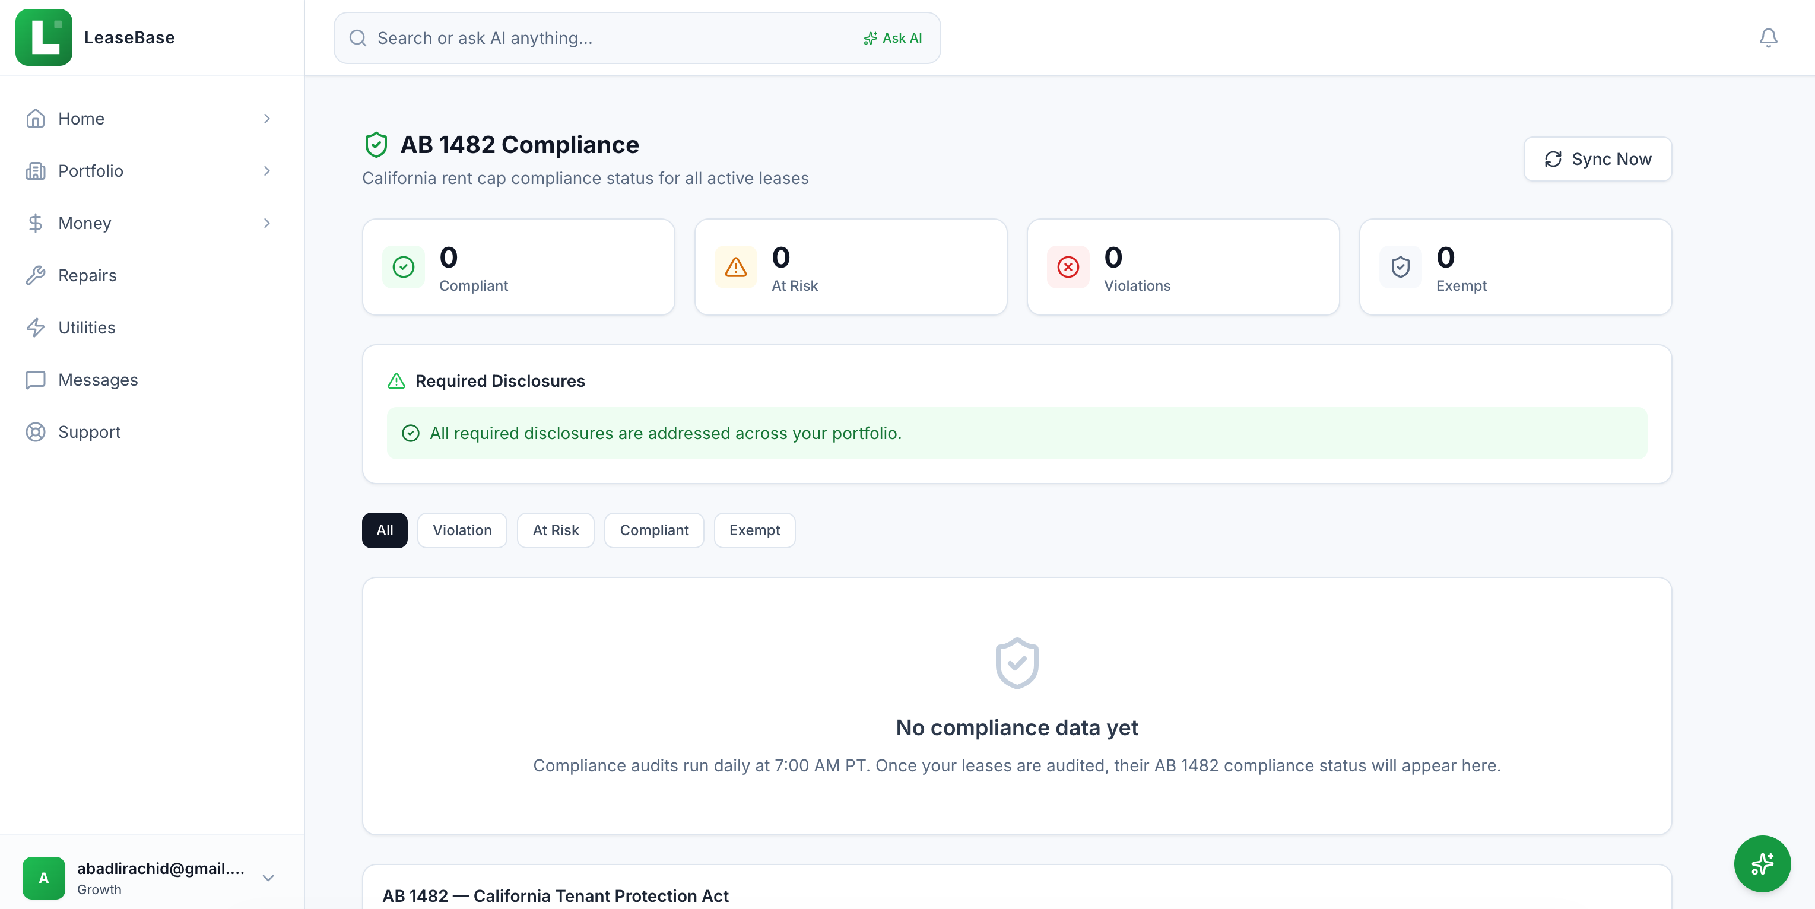The width and height of the screenshot is (1815, 909).
Task: Click the Required Disclosures heading
Action: (x=500, y=381)
